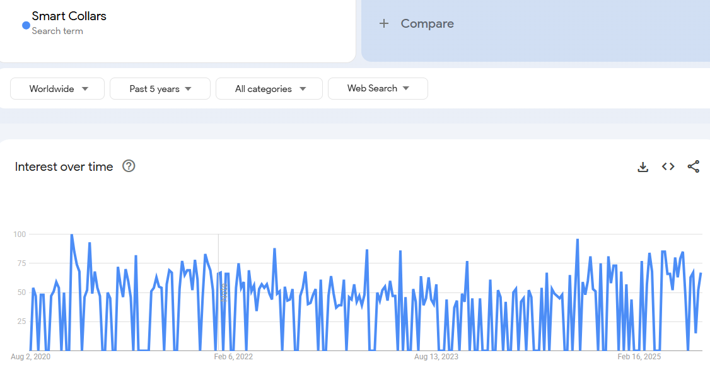This screenshot has width=710, height=370.
Task: Click the Feb 16, 2025 axis date
Action: [x=639, y=357]
